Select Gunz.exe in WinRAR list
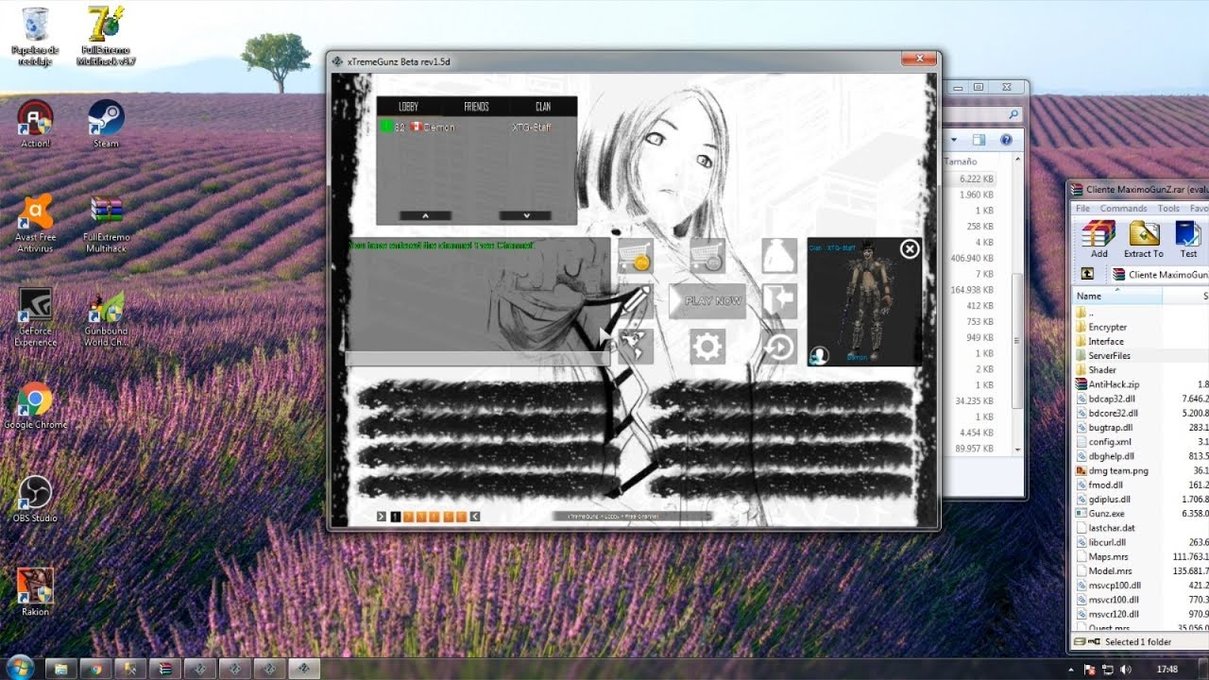This screenshot has width=1209, height=680. [1106, 514]
